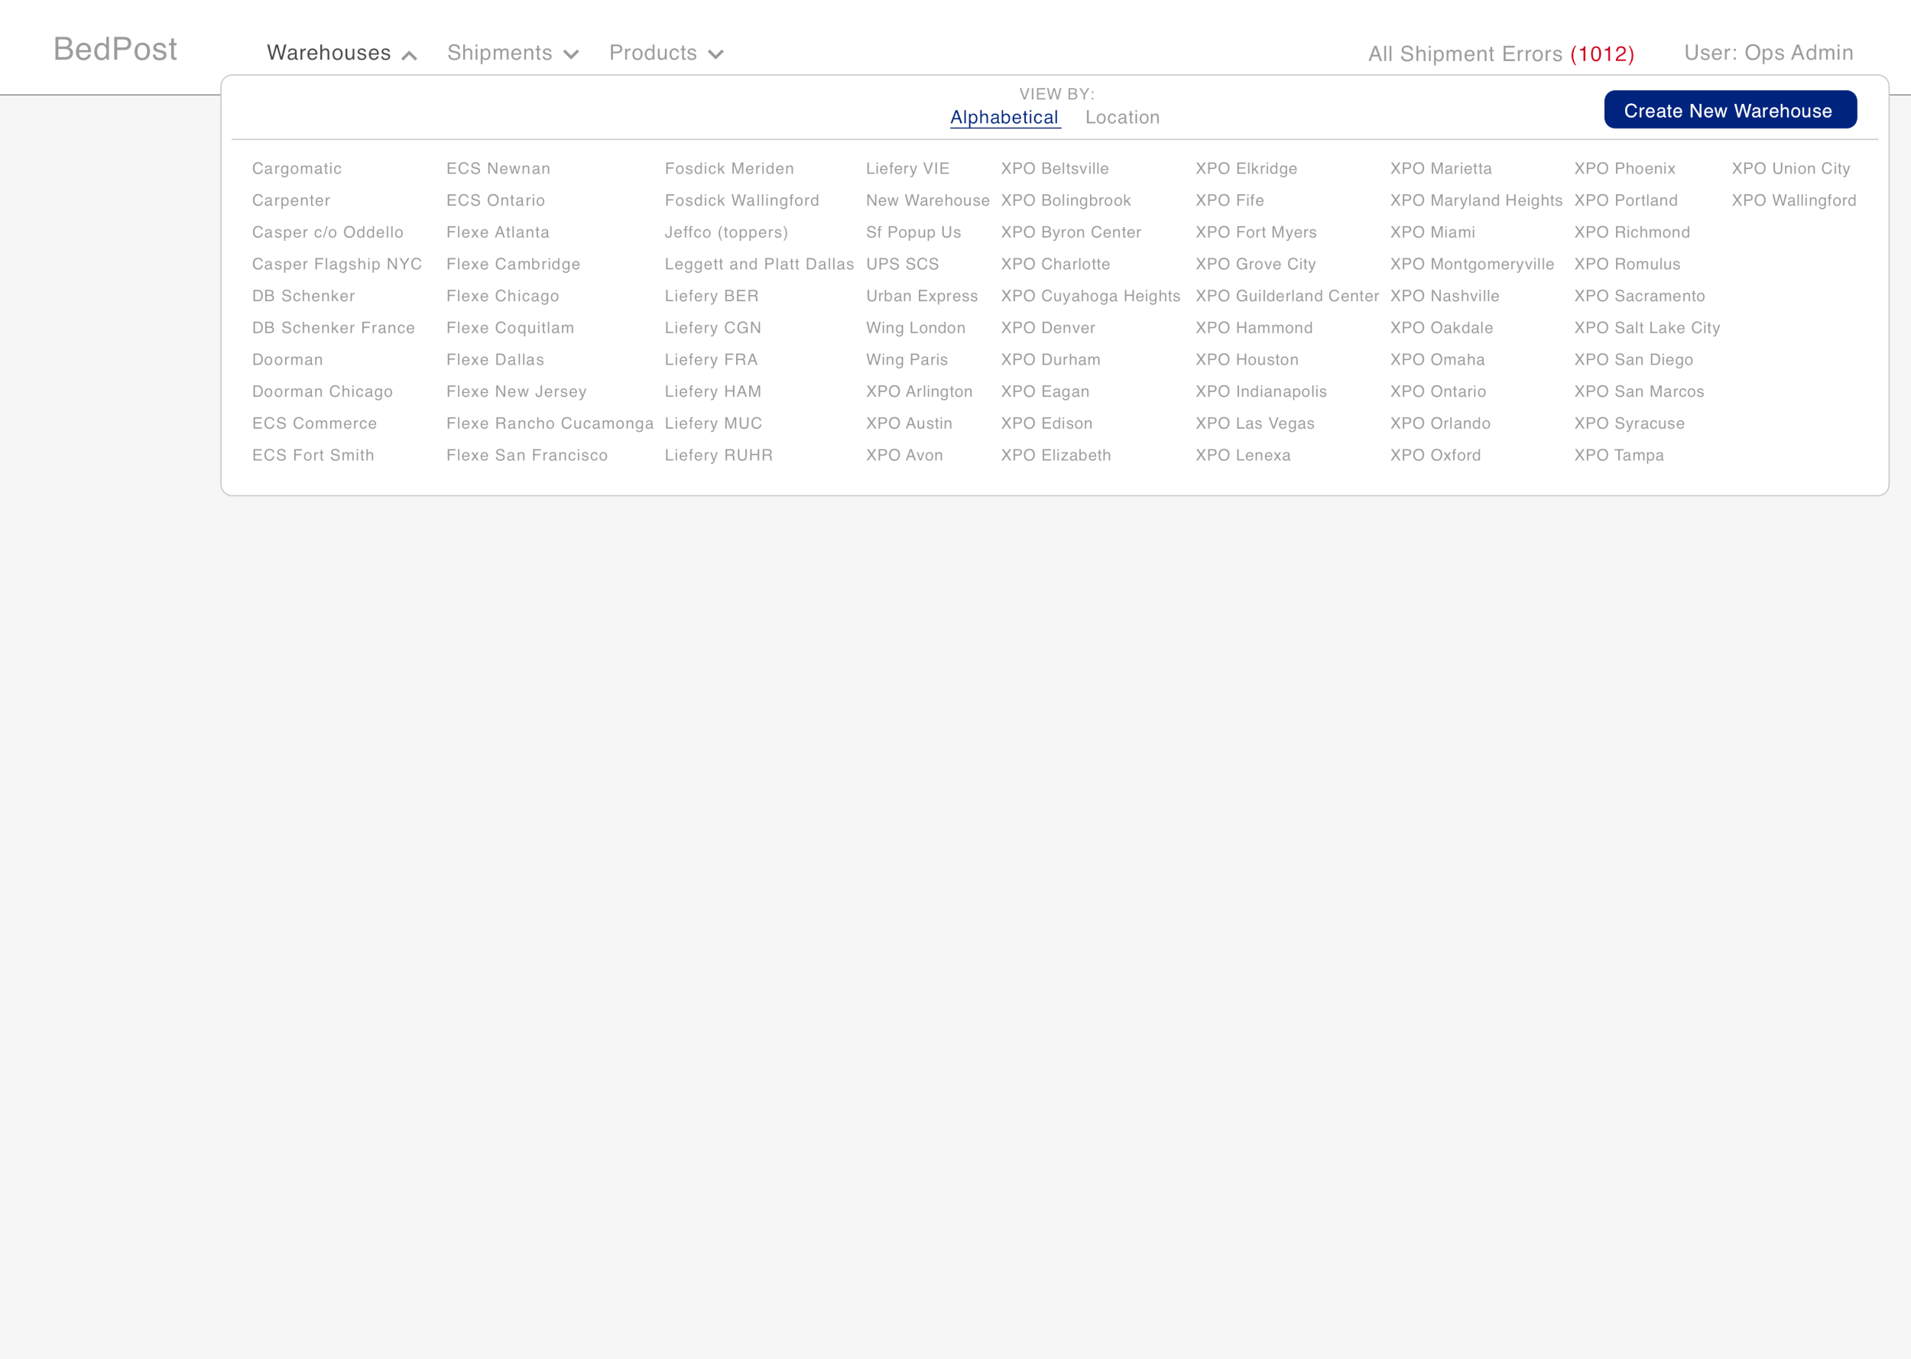Select XPO Elizabeth warehouse
This screenshot has height=1359, width=1911.
click(x=1056, y=456)
